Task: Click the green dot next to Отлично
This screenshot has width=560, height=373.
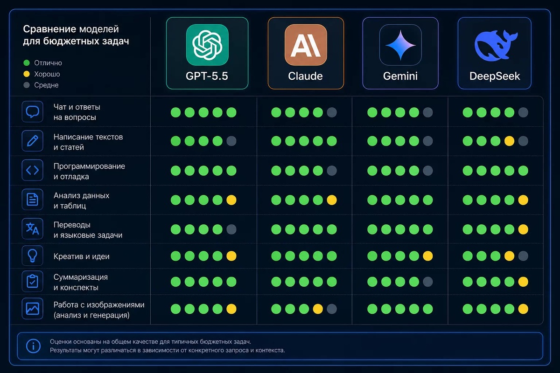Action: point(27,62)
